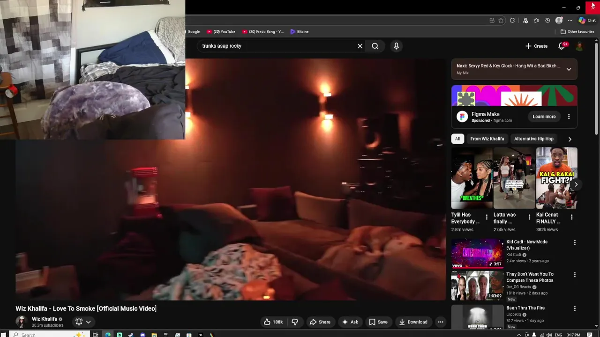This screenshot has width=600, height=337.
Task: Open options for 'Kai Cenat FINALLY' short
Action: click(x=571, y=217)
